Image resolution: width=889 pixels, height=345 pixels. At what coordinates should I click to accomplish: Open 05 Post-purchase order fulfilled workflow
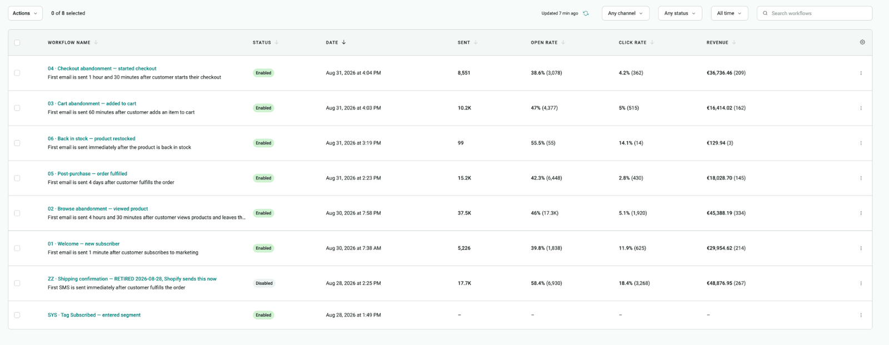coord(87,173)
